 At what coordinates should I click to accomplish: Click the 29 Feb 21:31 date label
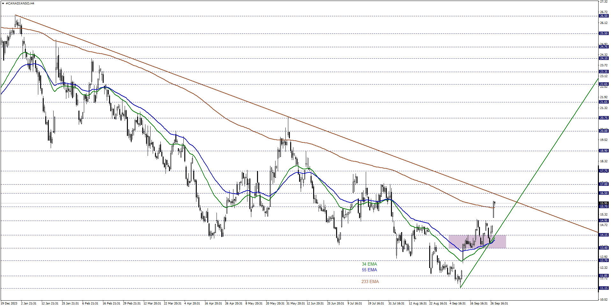click(x=132, y=303)
